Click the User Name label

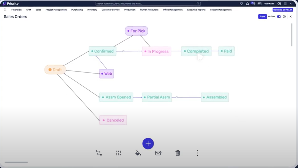(269, 4)
